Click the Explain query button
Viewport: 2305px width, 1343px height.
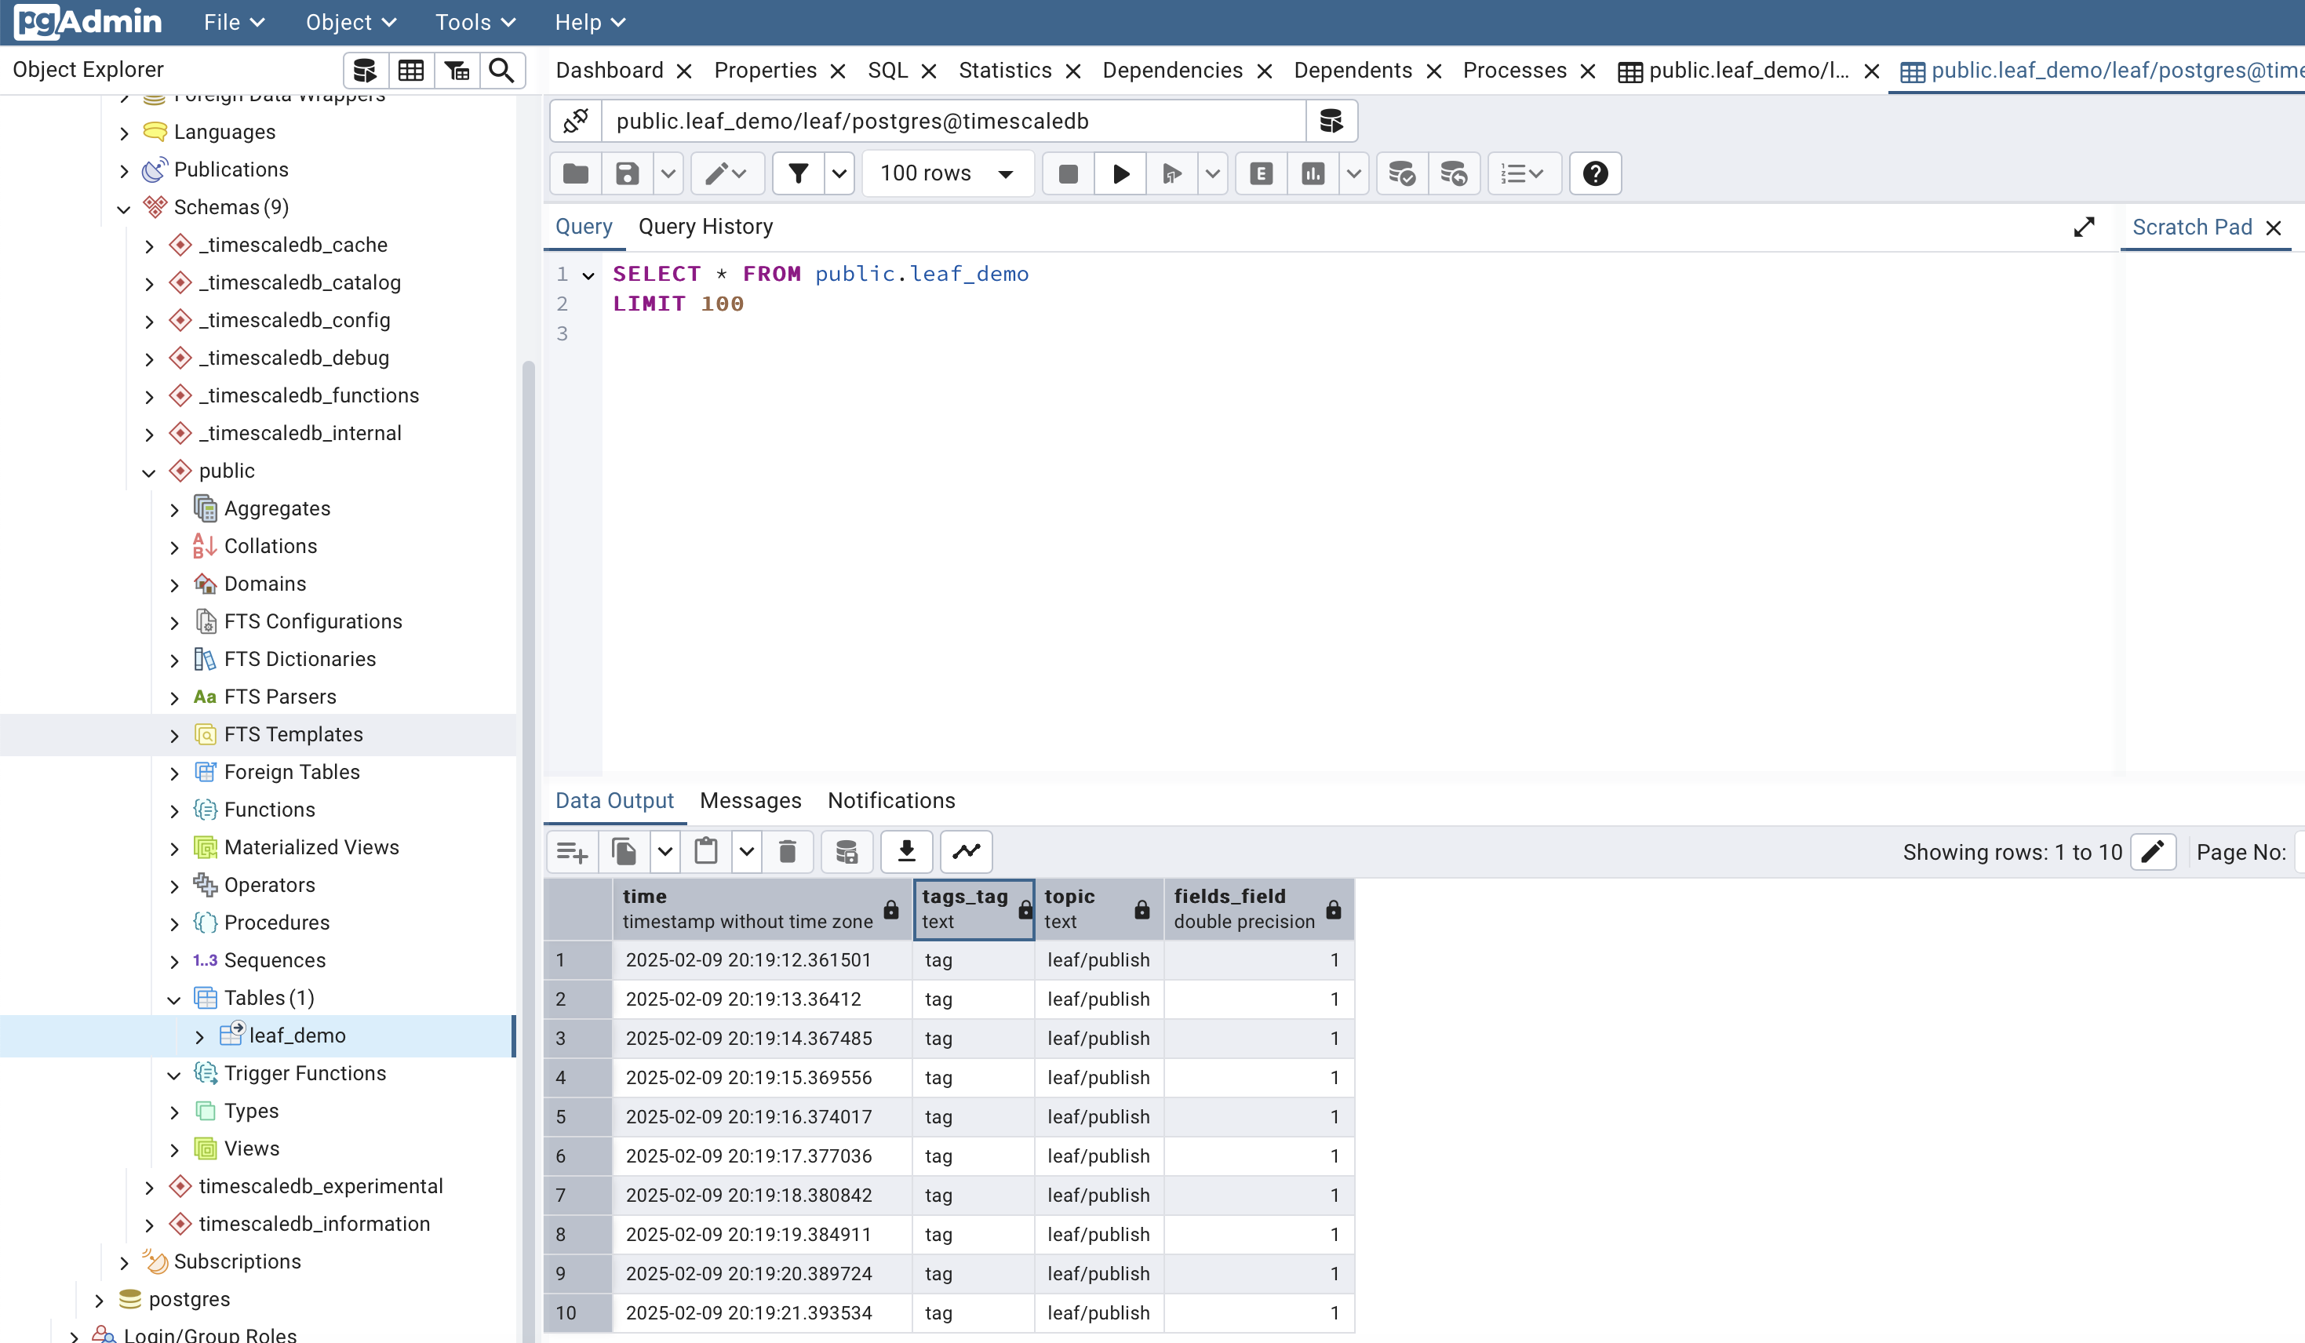pos(1261,174)
